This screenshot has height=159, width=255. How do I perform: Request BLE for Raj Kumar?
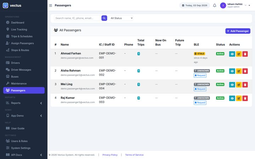200,103
